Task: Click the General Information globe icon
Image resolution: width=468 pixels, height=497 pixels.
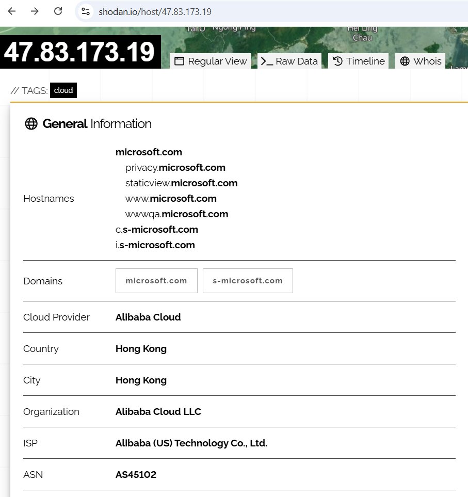Action: [31, 124]
